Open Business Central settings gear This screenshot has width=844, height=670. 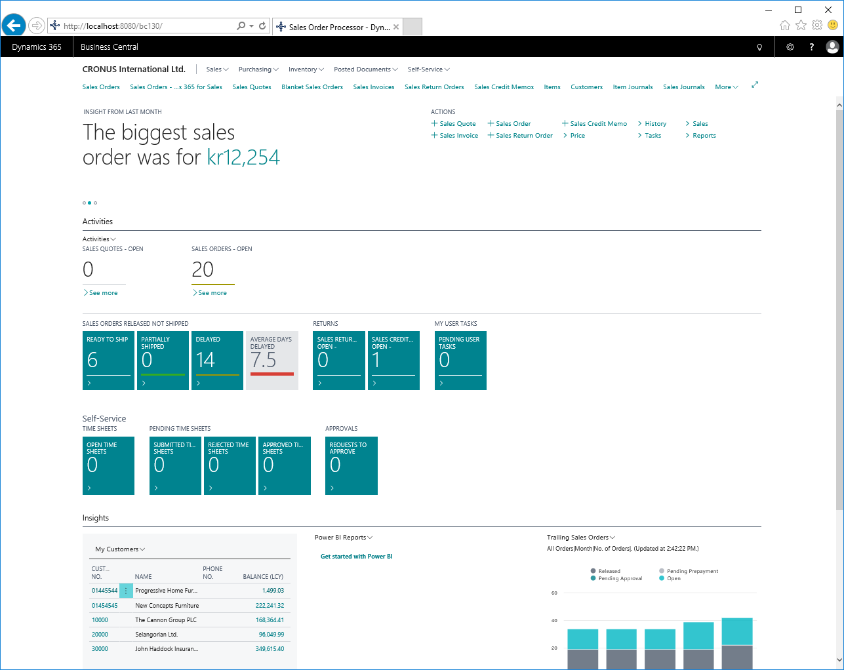pyautogui.click(x=790, y=47)
